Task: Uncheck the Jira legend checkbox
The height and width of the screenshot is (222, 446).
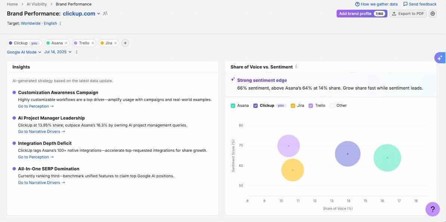Action: [x=293, y=106]
